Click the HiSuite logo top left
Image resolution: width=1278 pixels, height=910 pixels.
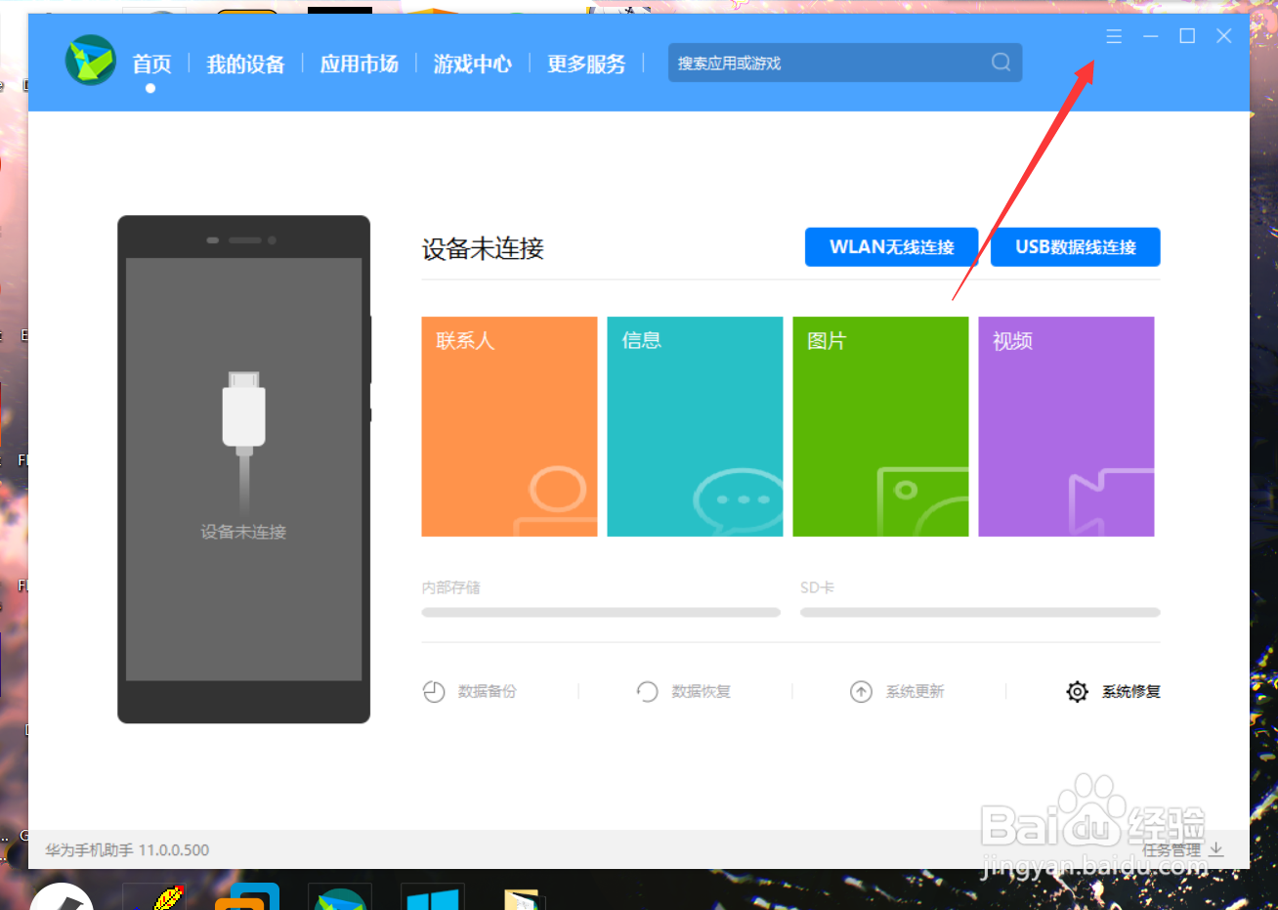(x=90, y=61)
